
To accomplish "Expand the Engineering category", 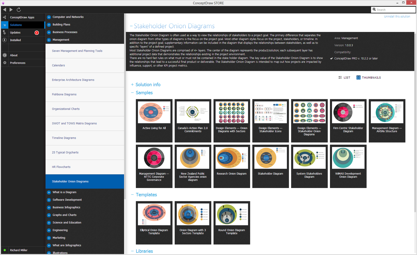I will tap(49, 230).
